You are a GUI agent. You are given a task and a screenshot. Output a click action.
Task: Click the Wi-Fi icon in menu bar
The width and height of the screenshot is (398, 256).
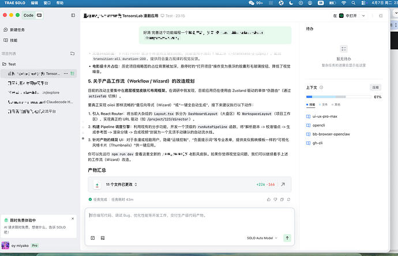343,3
